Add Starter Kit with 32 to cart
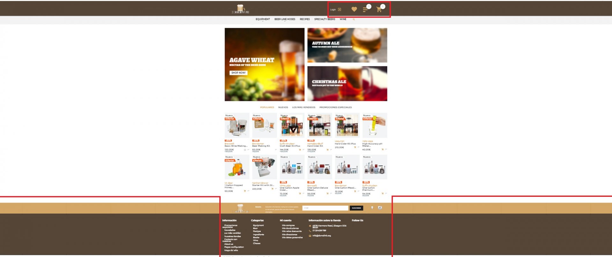 click(272, 189)
